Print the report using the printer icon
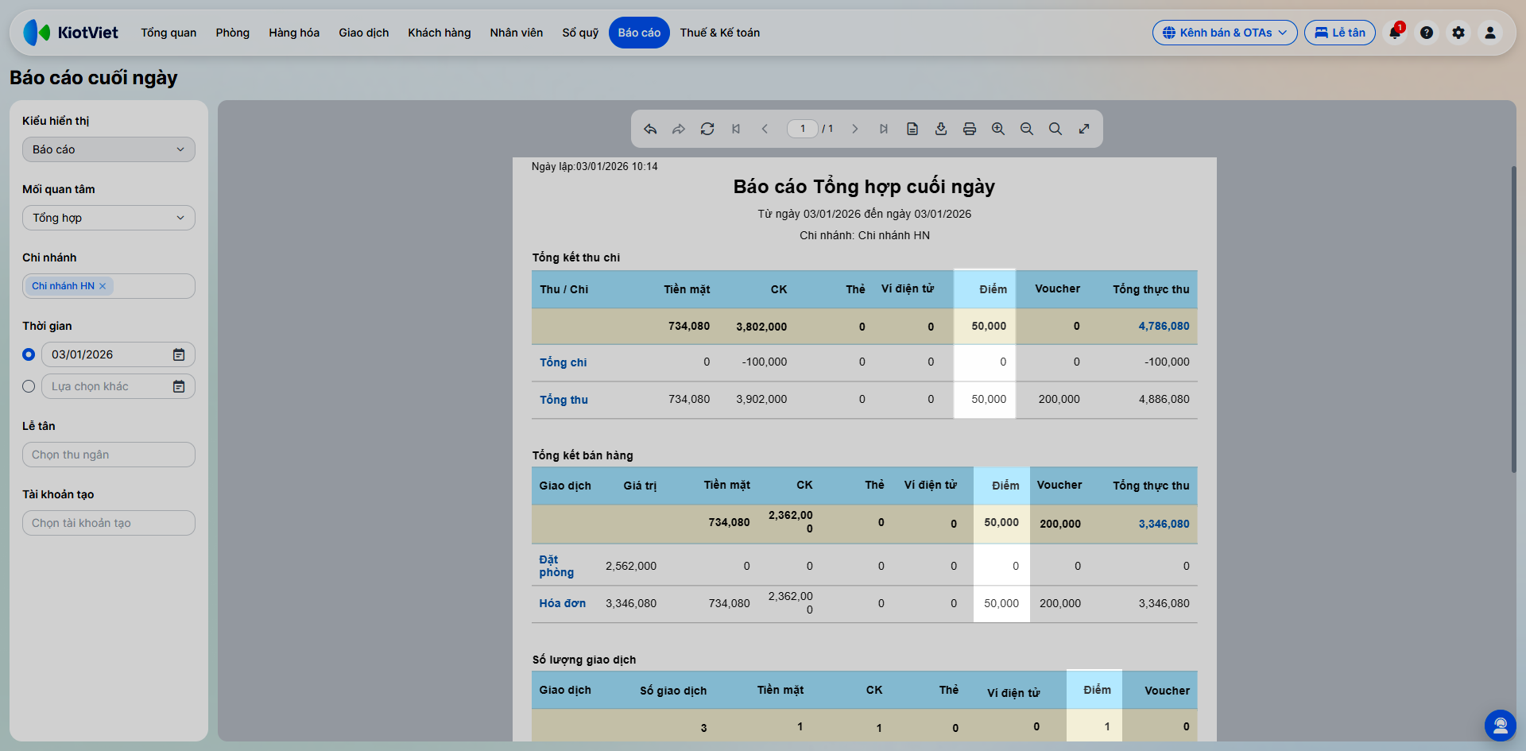The image size is (1526, 751). pos(970,129)
